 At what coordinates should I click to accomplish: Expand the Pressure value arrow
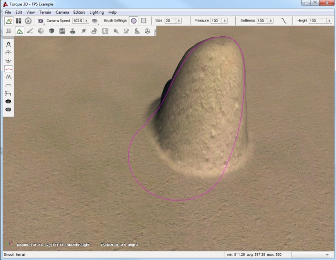224,20
